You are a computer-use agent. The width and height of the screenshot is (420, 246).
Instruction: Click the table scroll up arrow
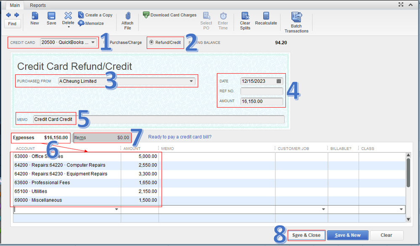click(x=408, y=155)
